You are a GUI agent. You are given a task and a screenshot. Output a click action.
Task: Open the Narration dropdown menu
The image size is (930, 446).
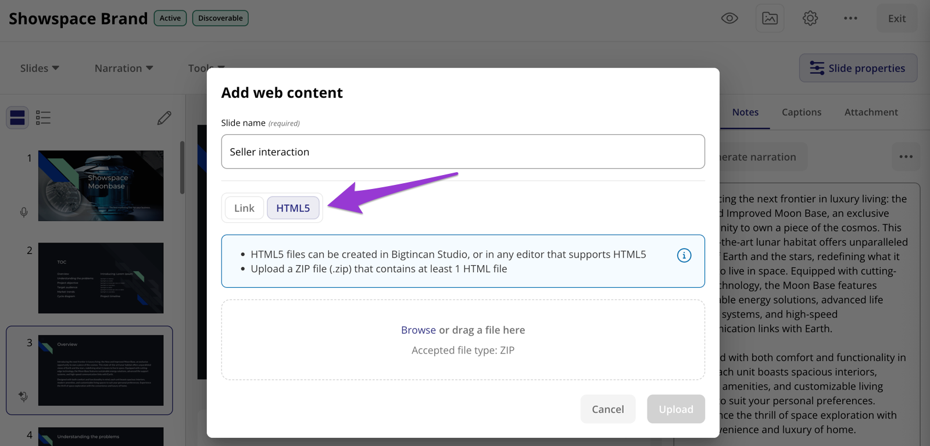[124, 68]
